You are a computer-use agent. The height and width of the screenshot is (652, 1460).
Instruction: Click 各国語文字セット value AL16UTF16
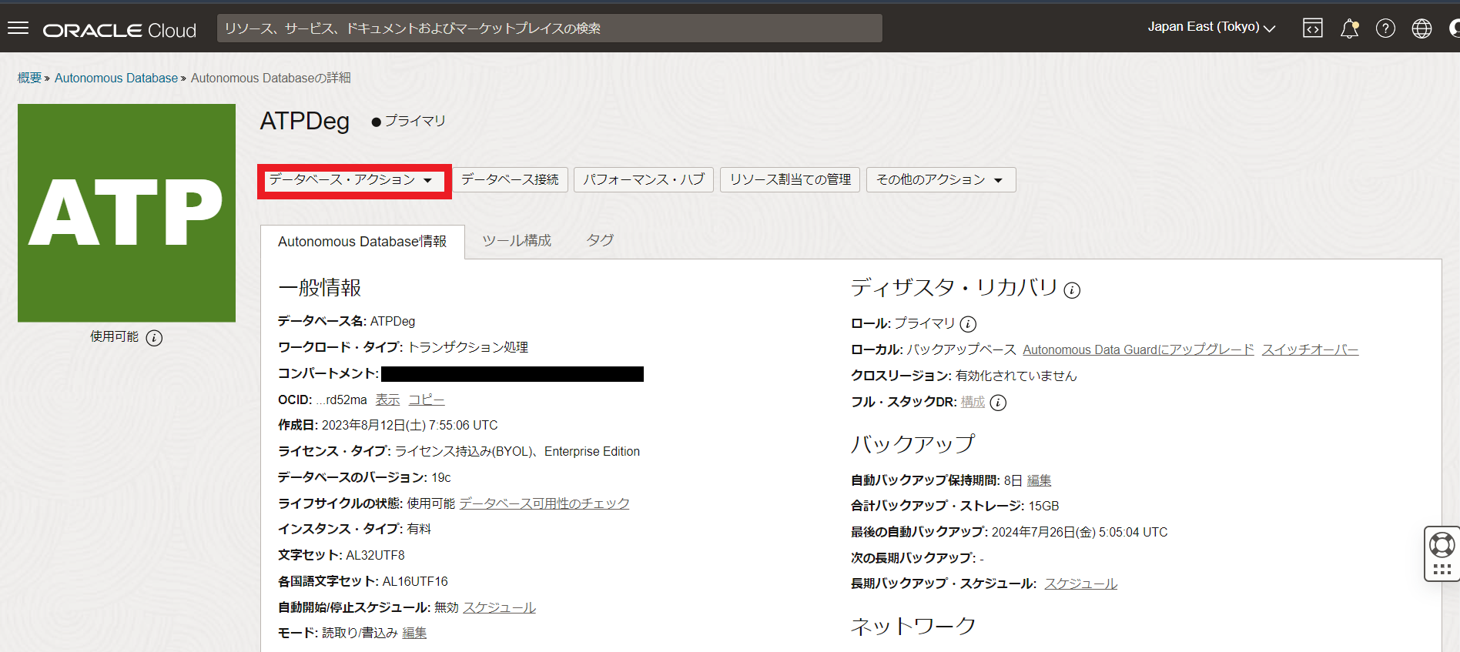coord(415,581)
